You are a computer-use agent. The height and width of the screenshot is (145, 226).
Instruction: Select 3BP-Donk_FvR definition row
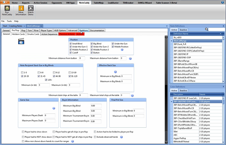(x=197, y=44)
